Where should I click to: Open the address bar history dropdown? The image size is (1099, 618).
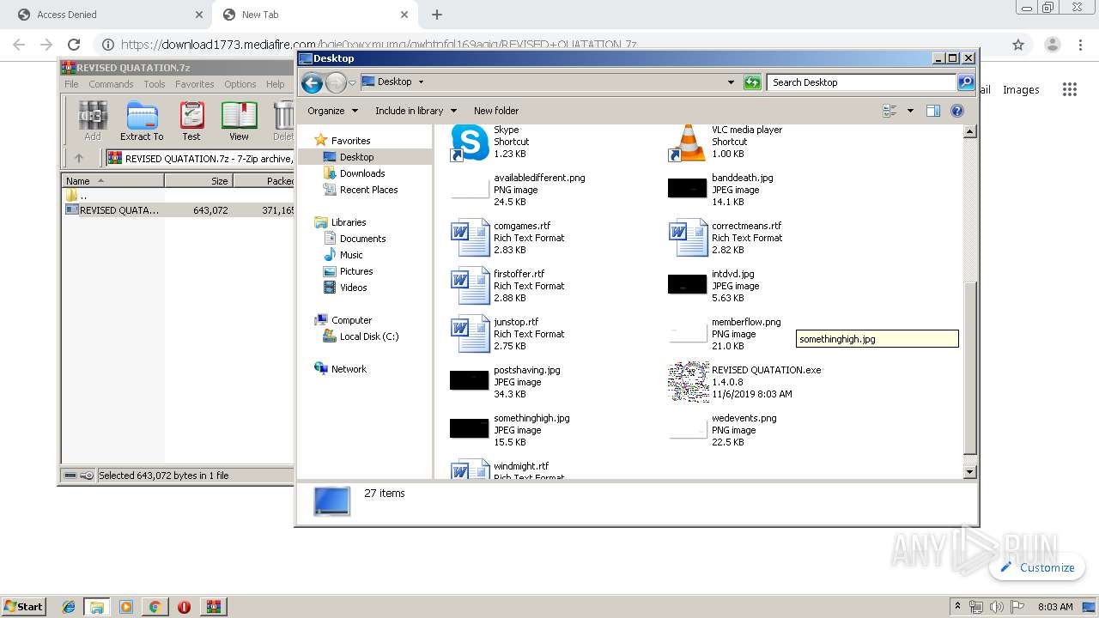731,82
